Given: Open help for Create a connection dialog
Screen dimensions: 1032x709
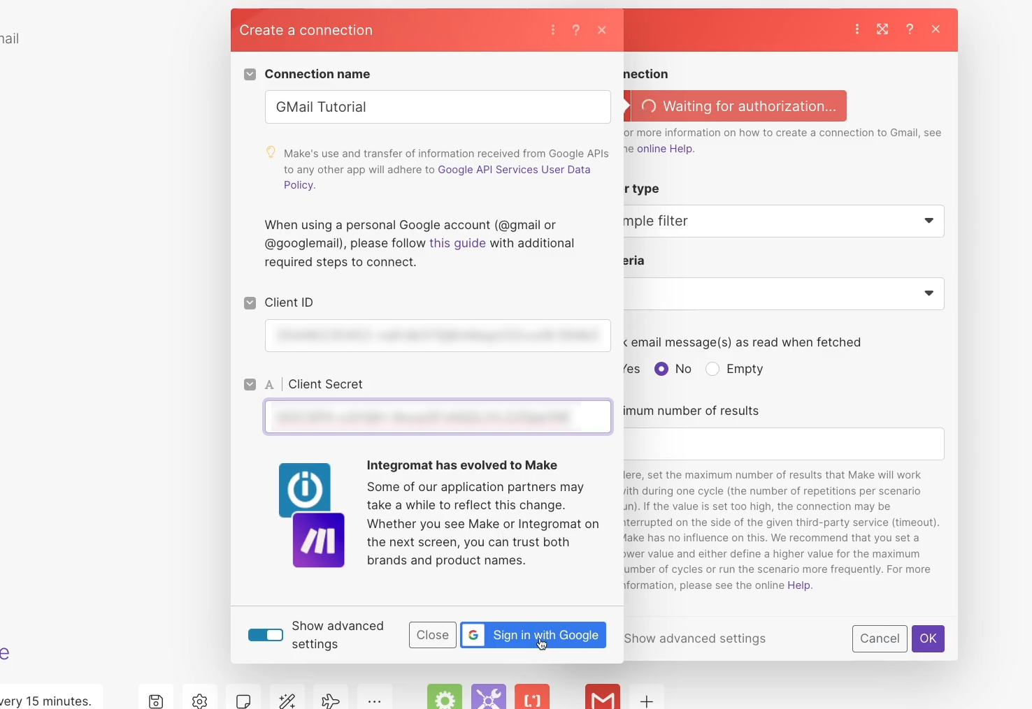Looking at the screenshot, I should (576, 30).
